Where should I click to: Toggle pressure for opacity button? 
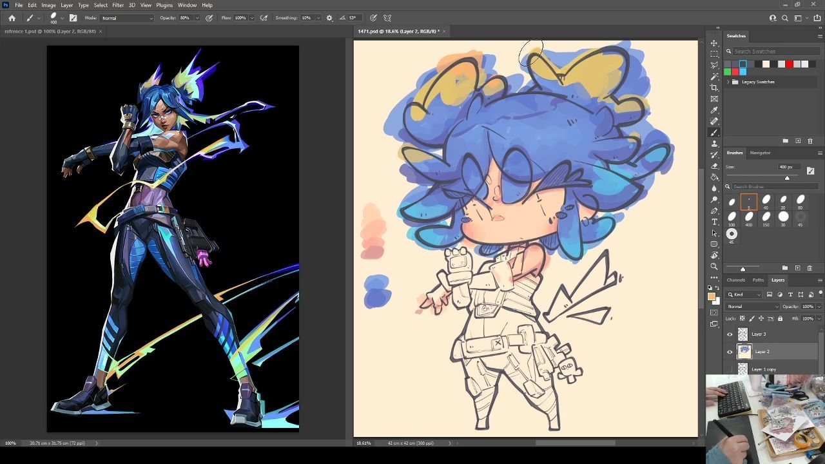click(209, 18)
